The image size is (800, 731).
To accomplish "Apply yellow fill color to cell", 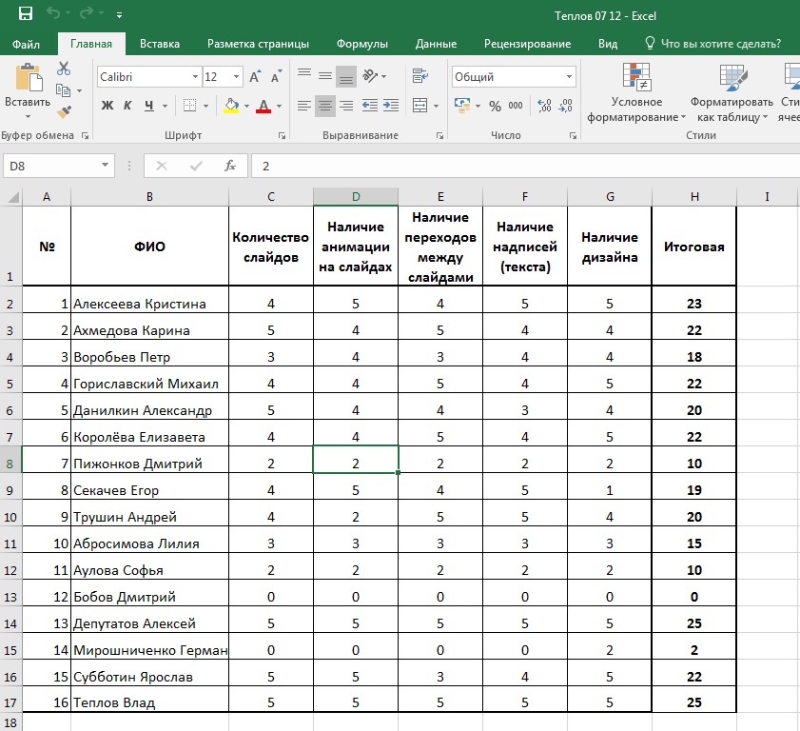I will 232,106.
